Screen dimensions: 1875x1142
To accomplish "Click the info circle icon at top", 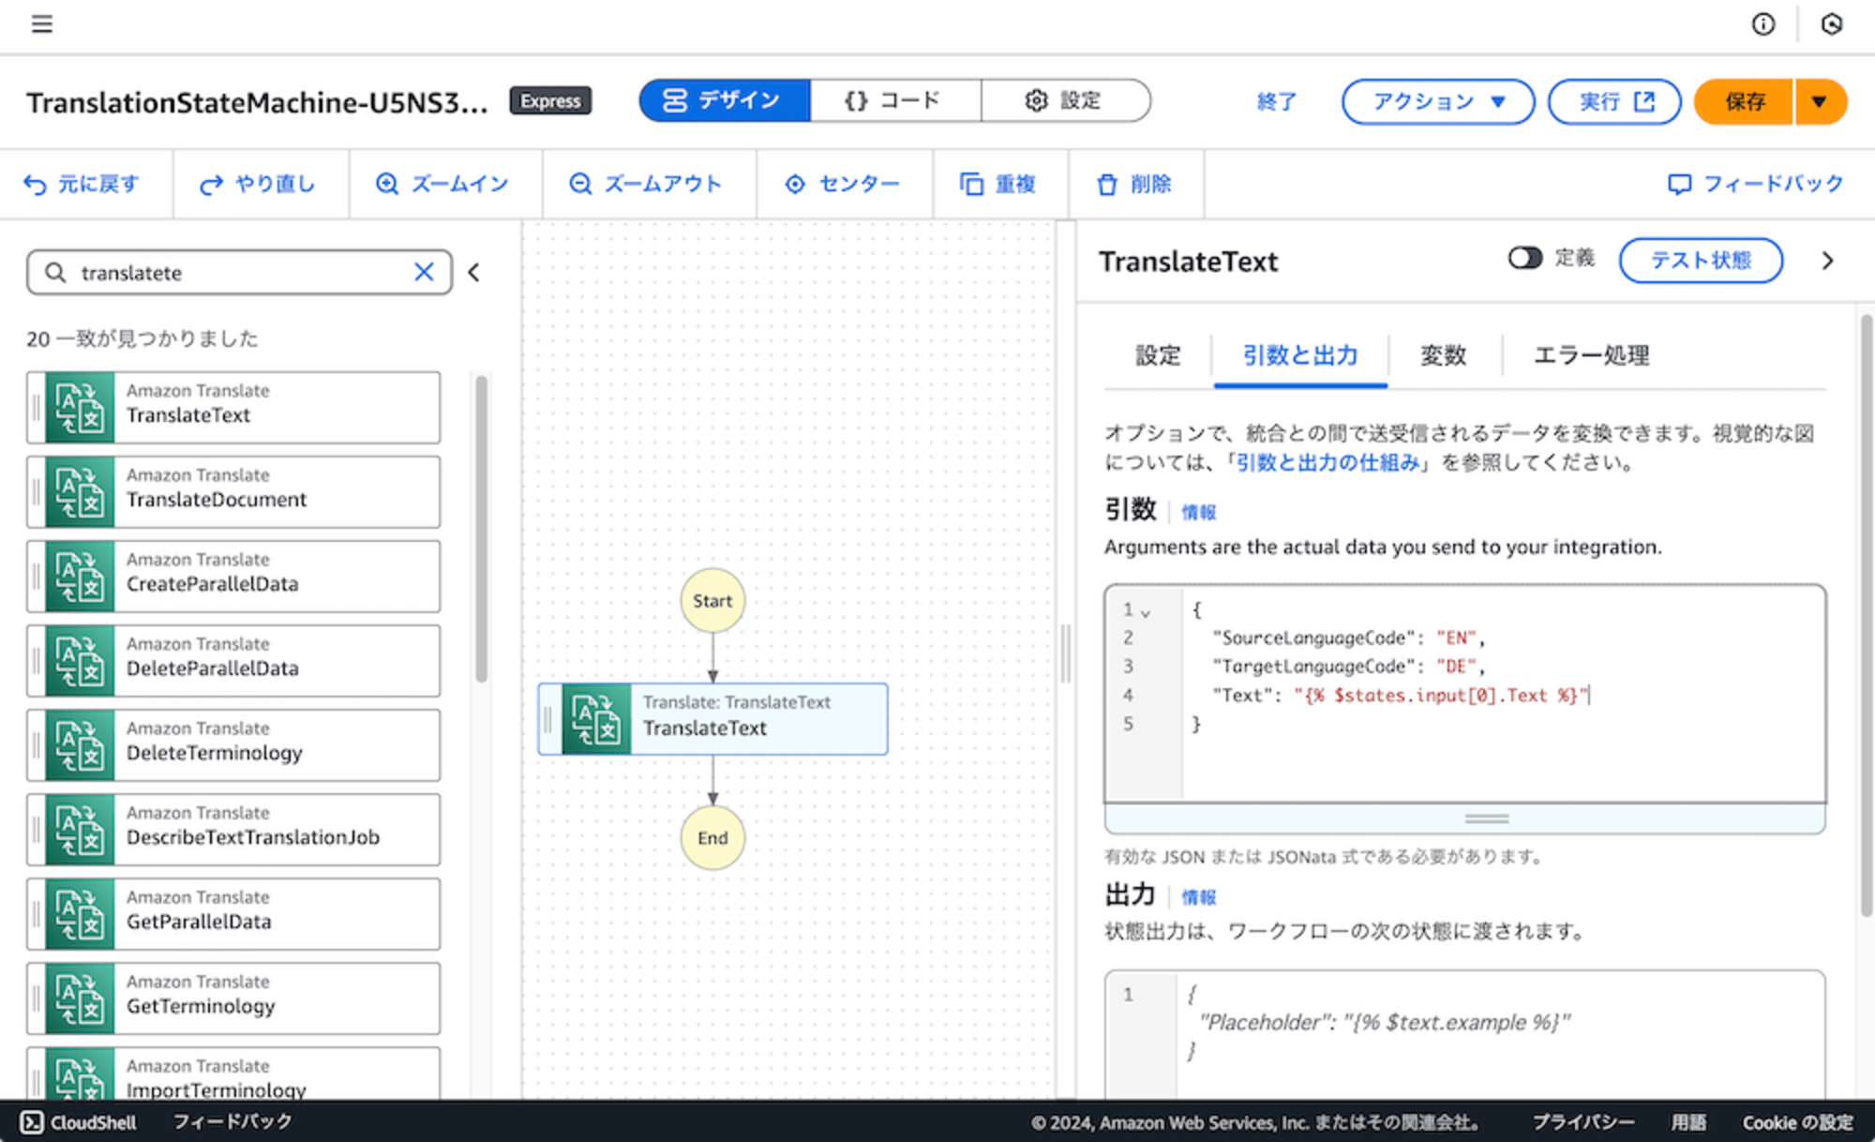I will click(x=1763, y=24).
